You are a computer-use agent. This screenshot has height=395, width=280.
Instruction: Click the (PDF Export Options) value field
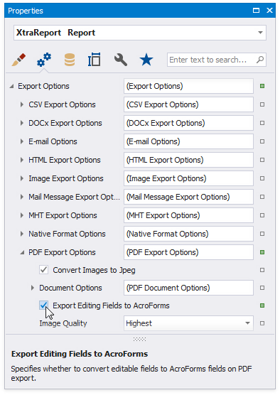click(x=188, y=252)
